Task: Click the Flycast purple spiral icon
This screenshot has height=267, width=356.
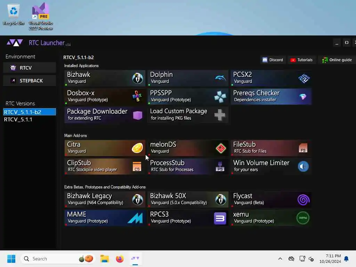Action: pyautogui.click(x=304, y=200)
